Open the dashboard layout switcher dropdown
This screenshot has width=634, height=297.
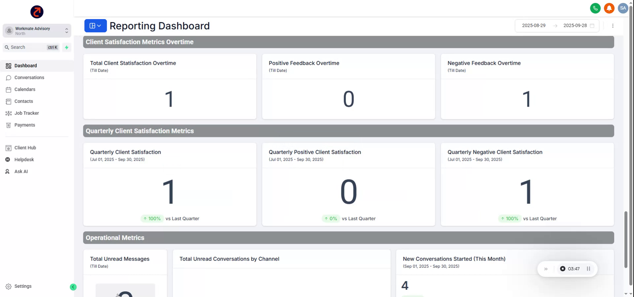[95, 26]
